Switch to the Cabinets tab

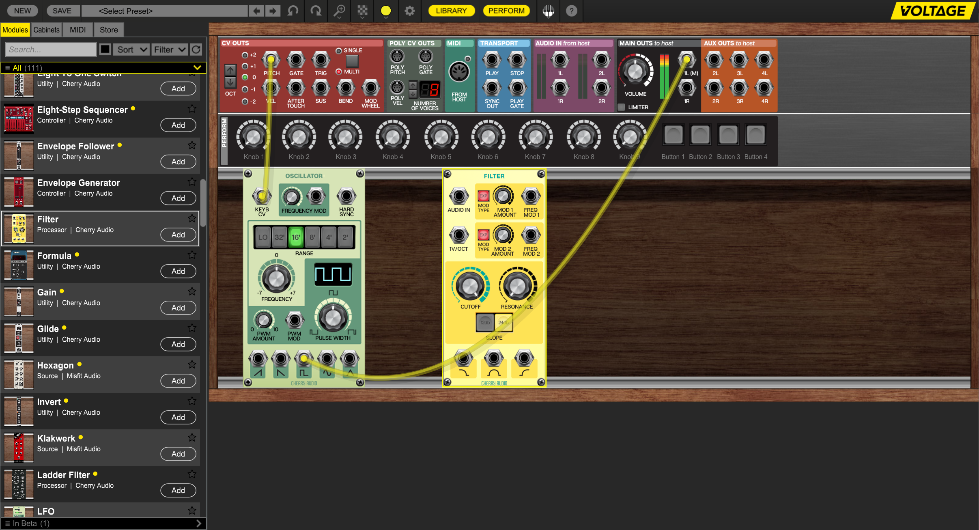click(x=46, y=30)
